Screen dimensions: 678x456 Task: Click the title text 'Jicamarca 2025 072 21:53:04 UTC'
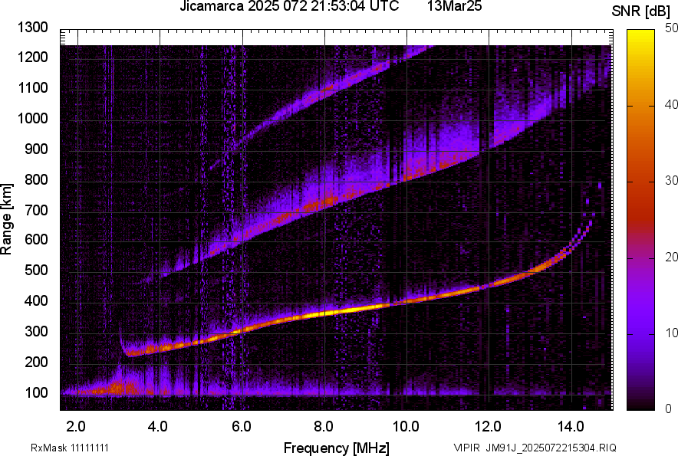(x=289, y=6)
